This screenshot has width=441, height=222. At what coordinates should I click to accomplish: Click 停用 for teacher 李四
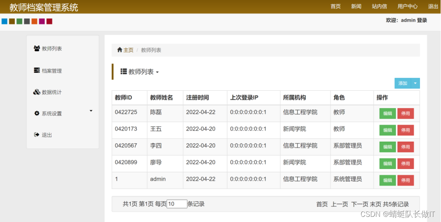pos(406,147)
